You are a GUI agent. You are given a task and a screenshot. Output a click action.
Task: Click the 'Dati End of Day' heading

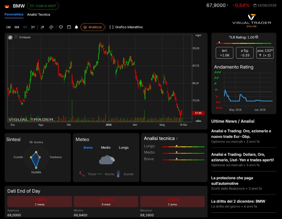[24, 191]
